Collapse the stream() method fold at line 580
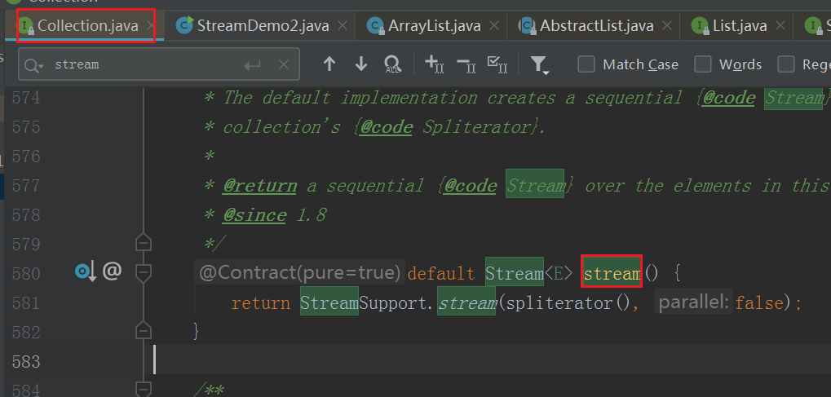Image resolution: width=831 pixels, height=397 pixels. pyautogui.click(x=143, y=273)
